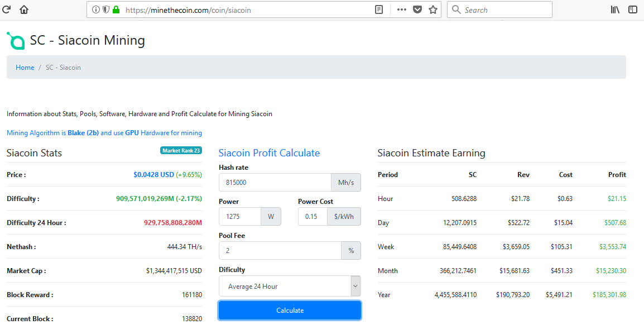This screenshot has height=334, width=644.
Task: Click the Siacoin logo icon
Action: coord(16,41)
